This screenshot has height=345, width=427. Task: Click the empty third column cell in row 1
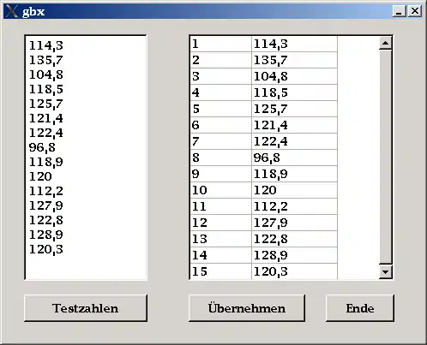point(358,44)
